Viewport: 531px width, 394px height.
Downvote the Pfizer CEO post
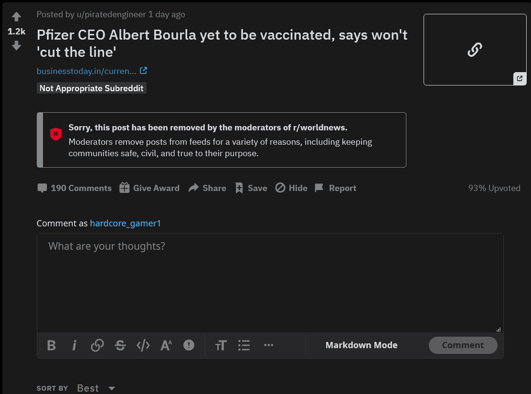pyautogui.click(x=16, y=46)
